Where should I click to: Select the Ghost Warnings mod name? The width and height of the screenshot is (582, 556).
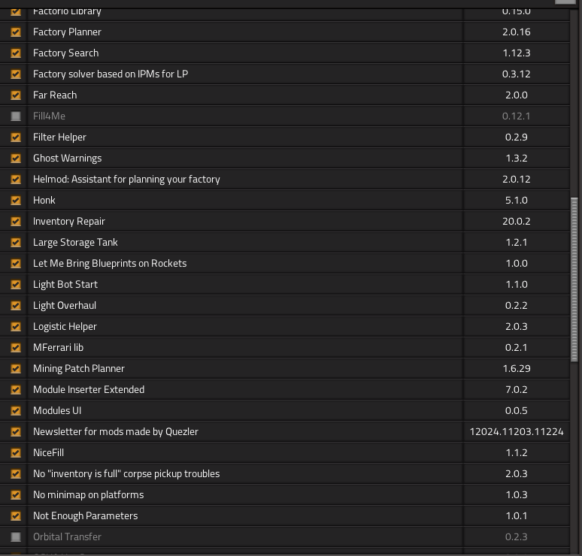click(x=67, y=159)
